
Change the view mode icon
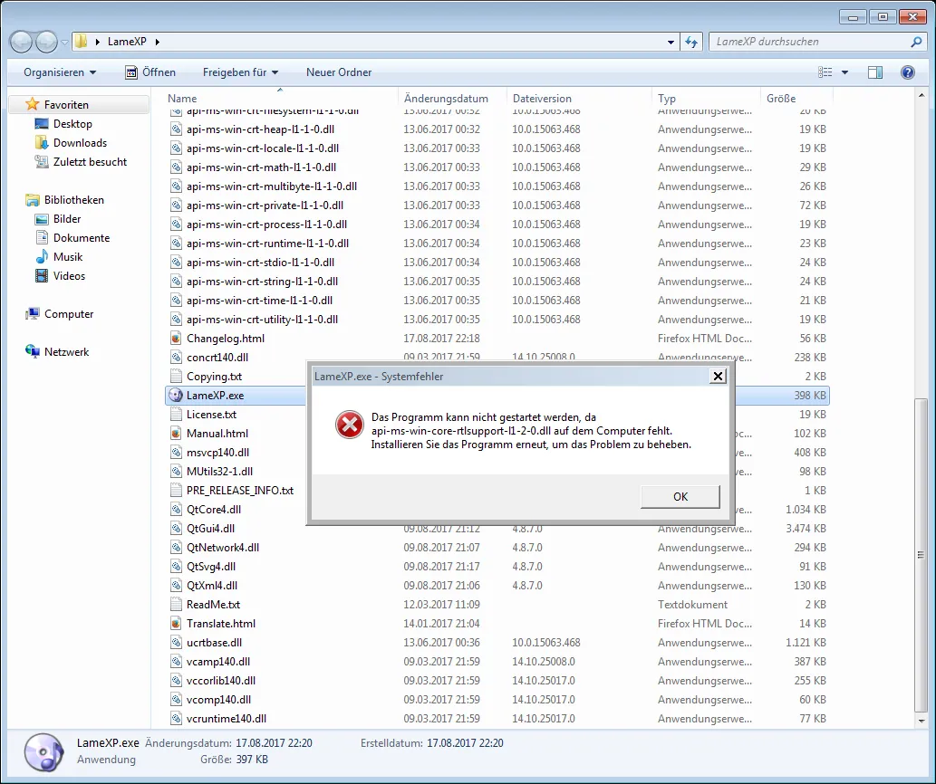pos(825,72)
